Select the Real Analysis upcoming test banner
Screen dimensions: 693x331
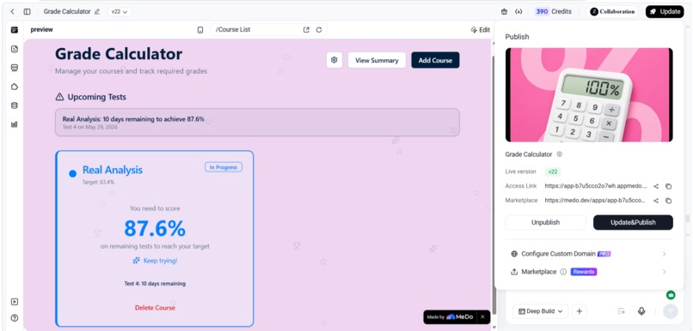[257, 122]
